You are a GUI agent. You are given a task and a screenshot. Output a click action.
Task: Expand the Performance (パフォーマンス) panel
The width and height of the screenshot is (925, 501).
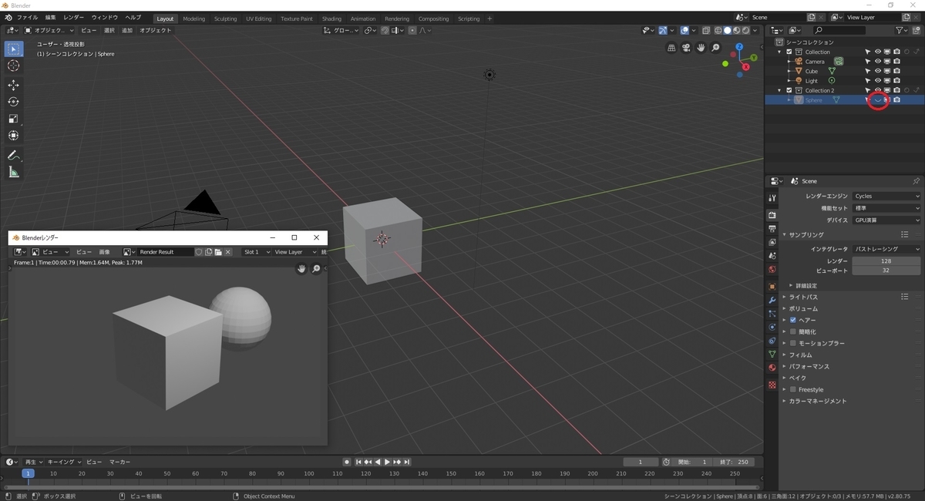[809, 366]
